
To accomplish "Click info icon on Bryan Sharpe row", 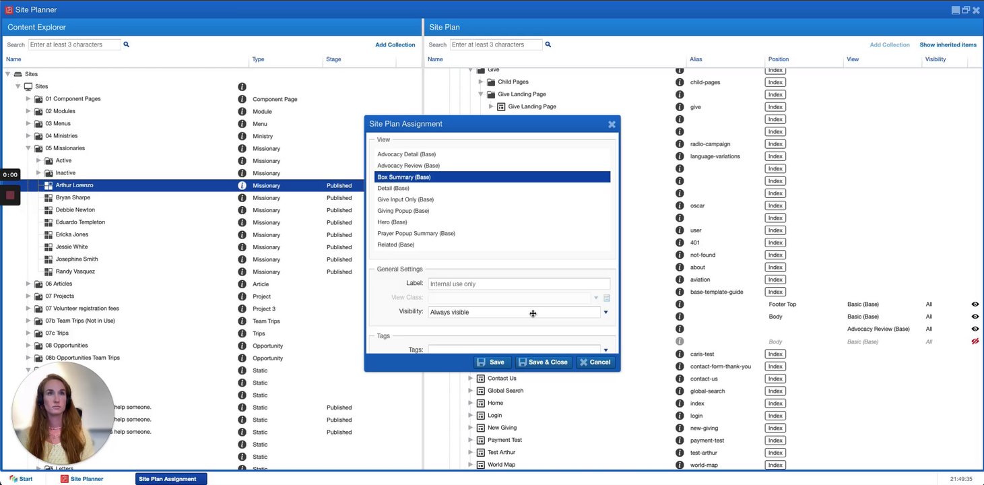I will (x=242, y=198).
